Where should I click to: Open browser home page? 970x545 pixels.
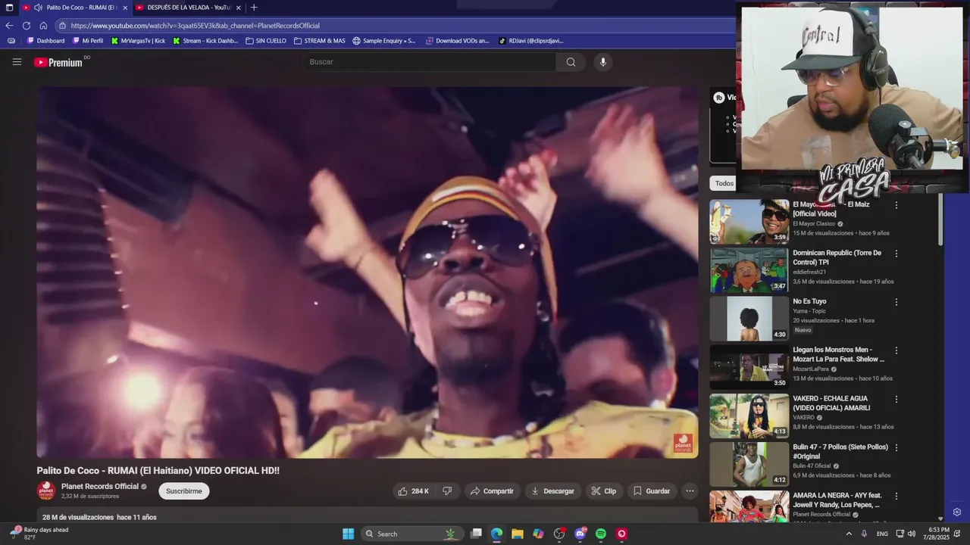pyautogui.click(x=43, y=25)
